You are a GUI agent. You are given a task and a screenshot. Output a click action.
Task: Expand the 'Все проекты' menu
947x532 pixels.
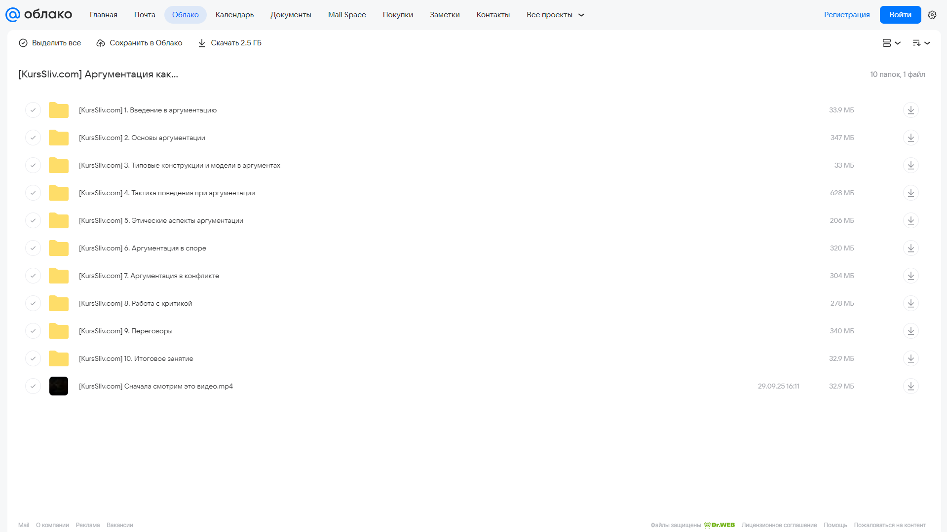[555, 15]
